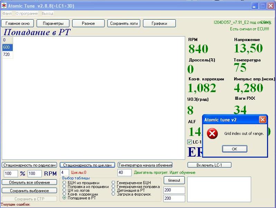Open the Разное section

click(88, 23)
